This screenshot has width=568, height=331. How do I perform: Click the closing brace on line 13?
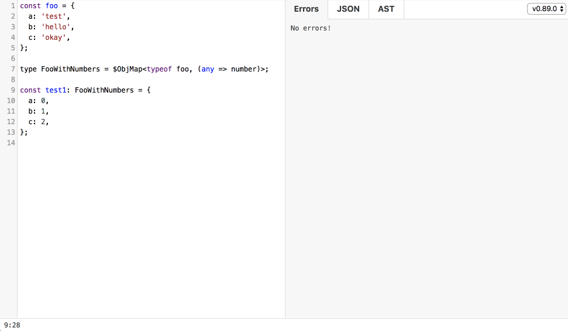[23, 132]
